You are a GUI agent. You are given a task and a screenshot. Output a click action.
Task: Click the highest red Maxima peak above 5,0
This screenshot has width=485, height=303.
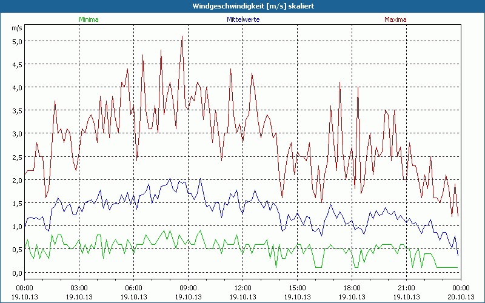tap(182, 36)
